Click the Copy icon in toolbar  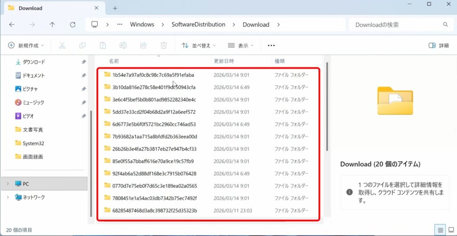82,46
